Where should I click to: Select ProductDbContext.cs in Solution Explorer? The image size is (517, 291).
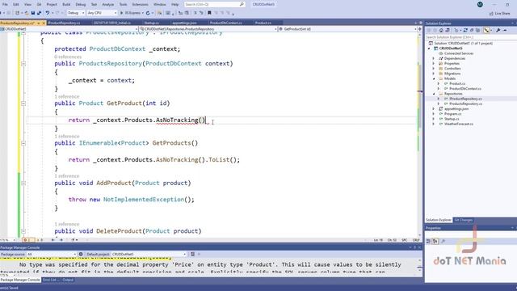(465, 89)
